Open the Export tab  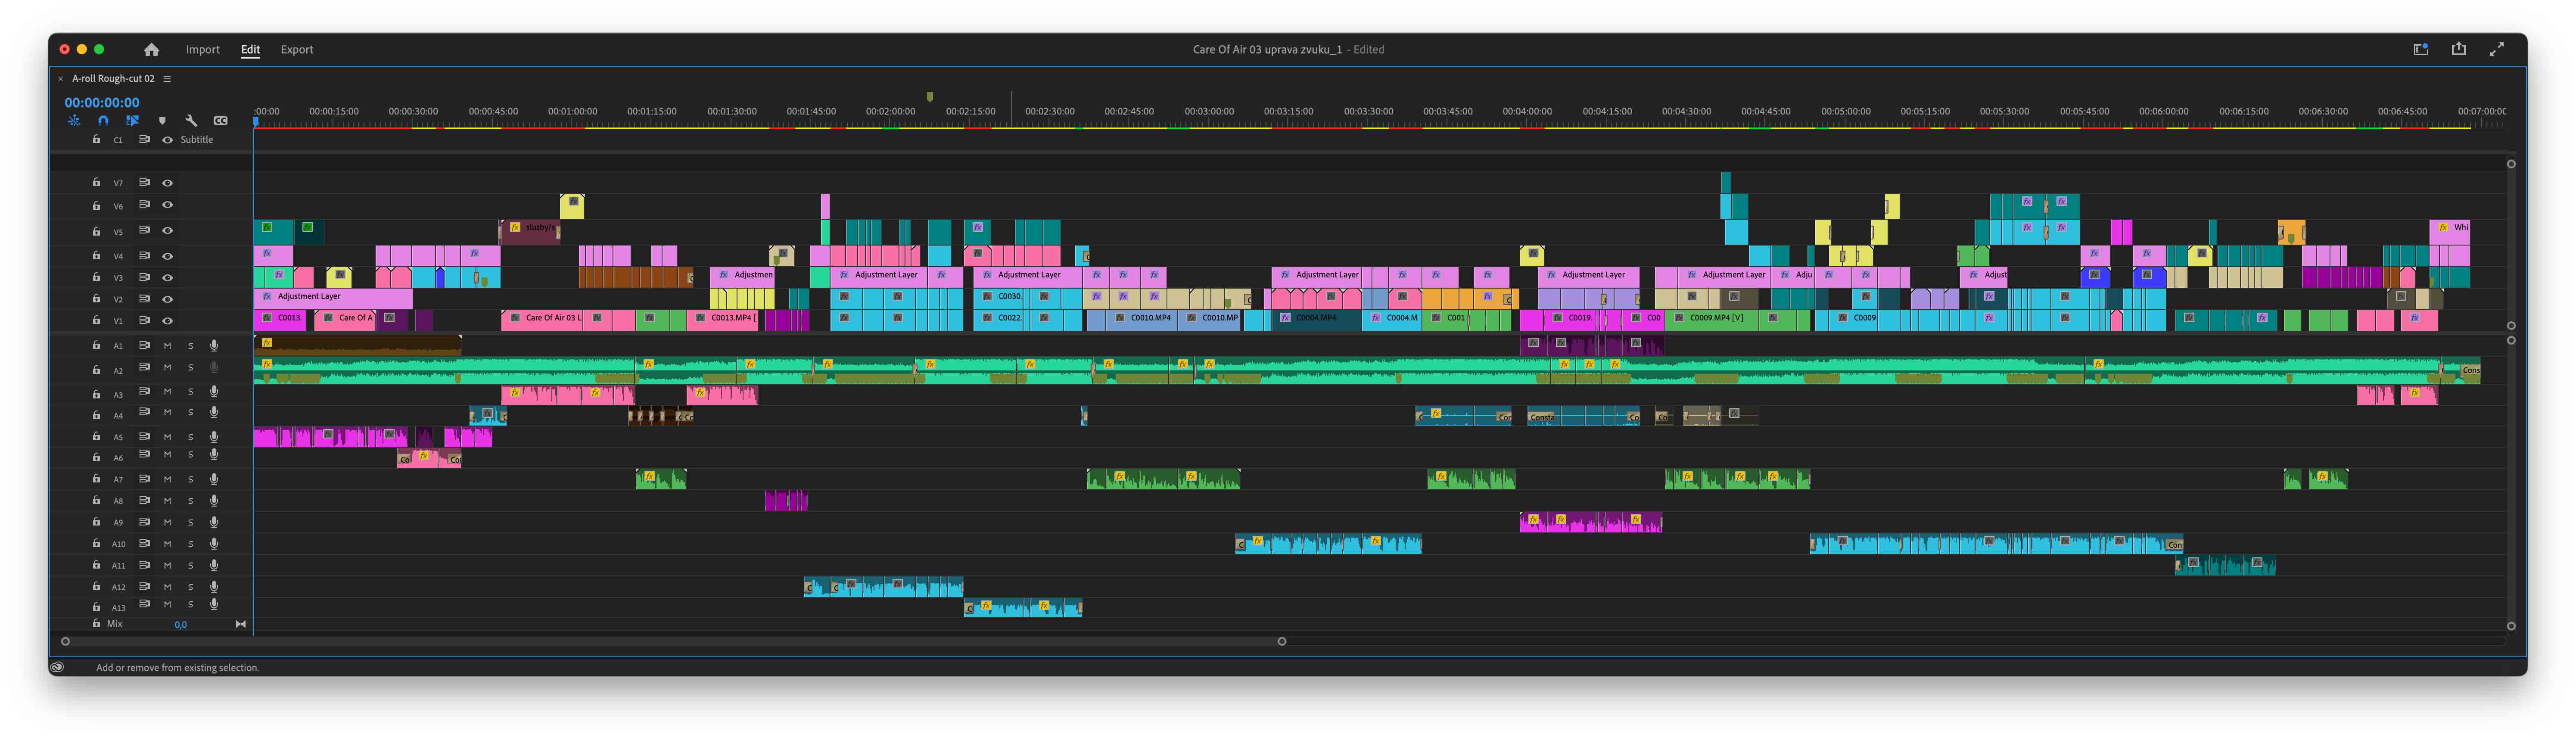[x=297, y=49]
